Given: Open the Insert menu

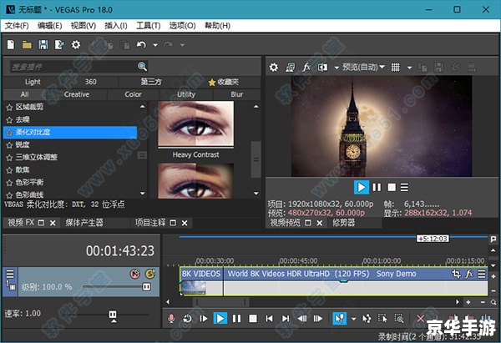Looking at the screenshot, I should coord(116,26).
